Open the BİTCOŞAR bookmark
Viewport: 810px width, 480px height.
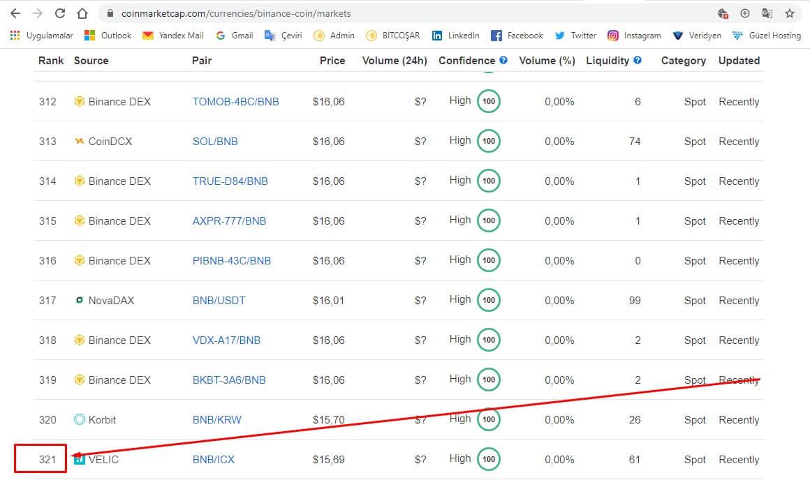pyautogui.click(x=393, y=35)
